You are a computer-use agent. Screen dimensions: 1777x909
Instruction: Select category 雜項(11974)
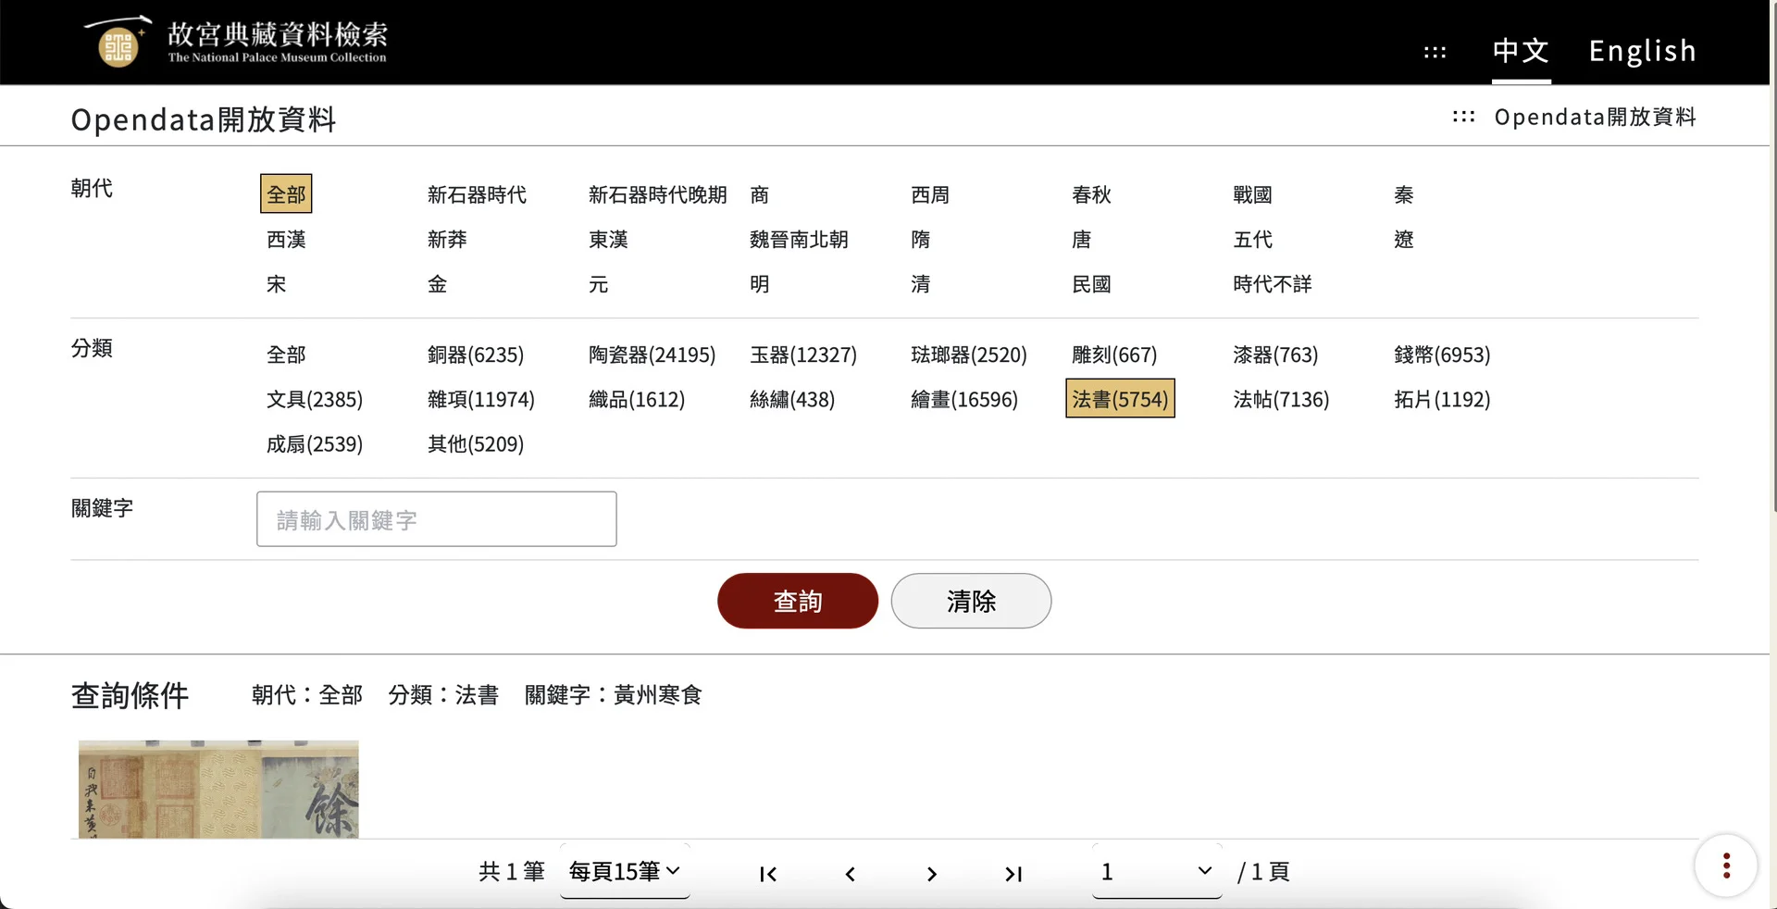pos(481,399)
